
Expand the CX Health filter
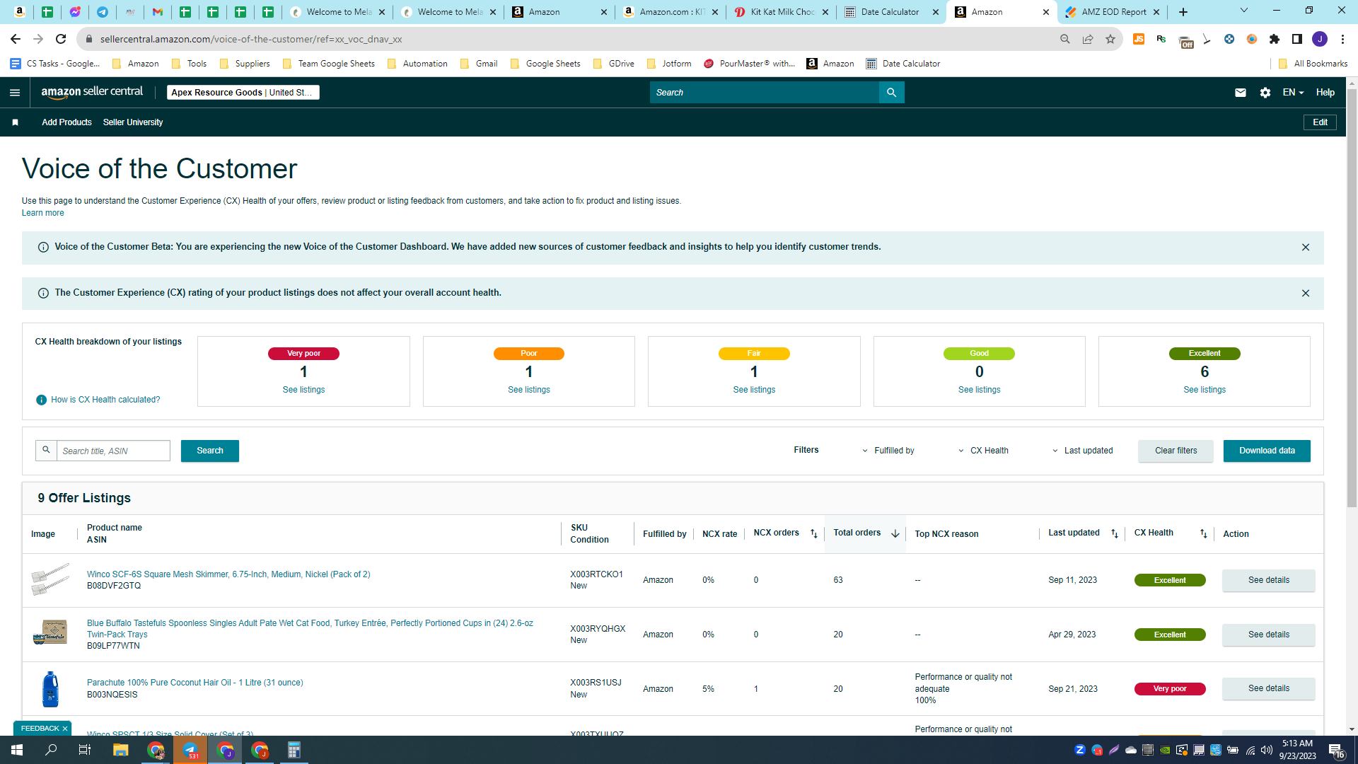click(983, 451)
